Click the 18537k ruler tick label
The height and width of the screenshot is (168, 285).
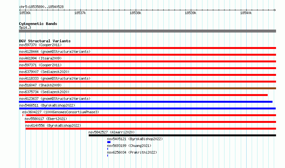pyautogui.click(x=80, y=13)
